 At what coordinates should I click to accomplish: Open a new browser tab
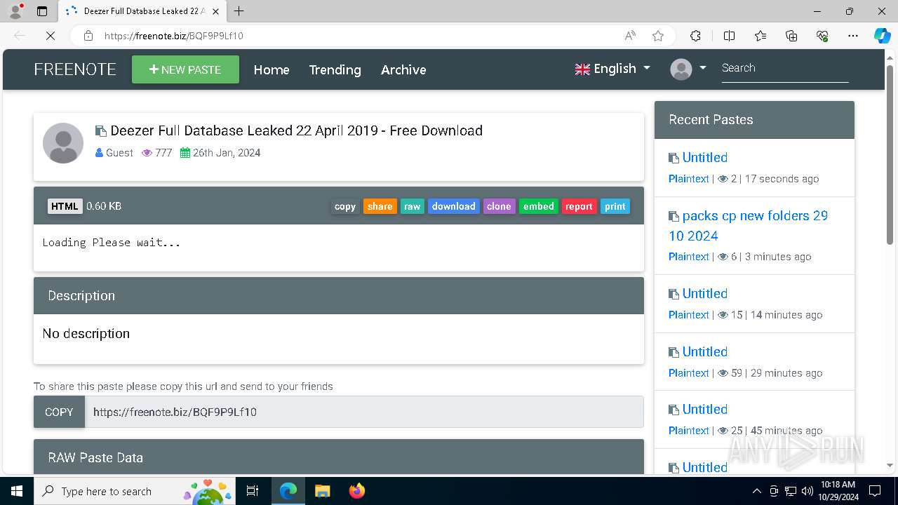(x=239, y=11)
